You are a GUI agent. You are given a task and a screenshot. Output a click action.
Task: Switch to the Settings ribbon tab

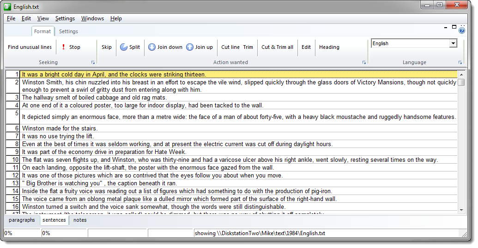pyautogui.click(x=68, y=31)
